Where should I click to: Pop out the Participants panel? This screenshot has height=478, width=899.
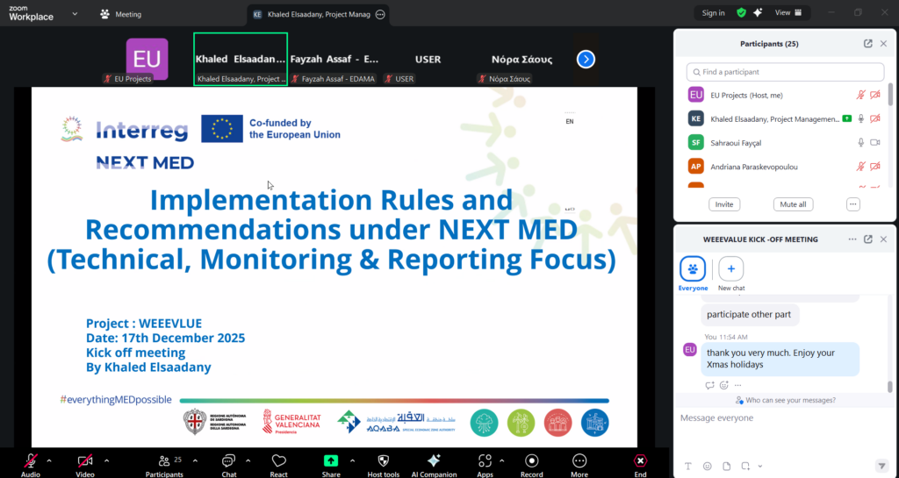868,43
